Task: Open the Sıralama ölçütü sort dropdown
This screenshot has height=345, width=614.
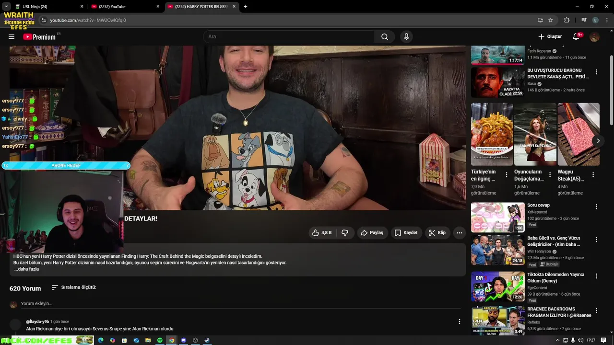Action: coord(74,287)
